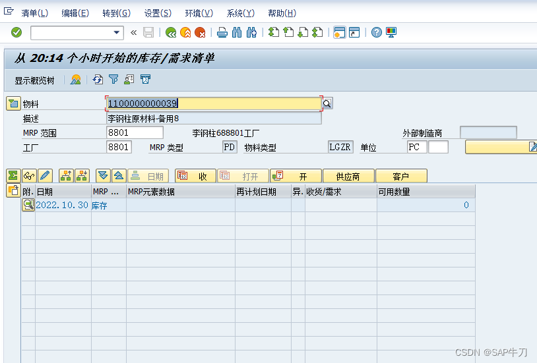Viewport: 537px width, 363px height.
Task: Click the user settings icon beside filter
Action: (x=129, y=80)
